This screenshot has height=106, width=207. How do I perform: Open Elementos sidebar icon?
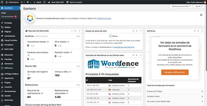click(x=2, y=64)
